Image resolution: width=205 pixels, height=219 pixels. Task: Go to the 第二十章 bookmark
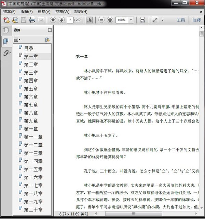pos(33,210)
